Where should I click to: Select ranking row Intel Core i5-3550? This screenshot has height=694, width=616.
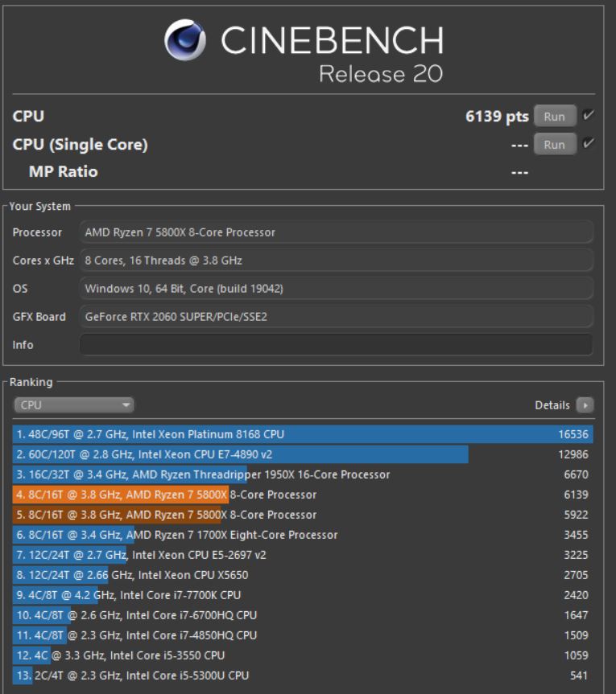[303, 655]
